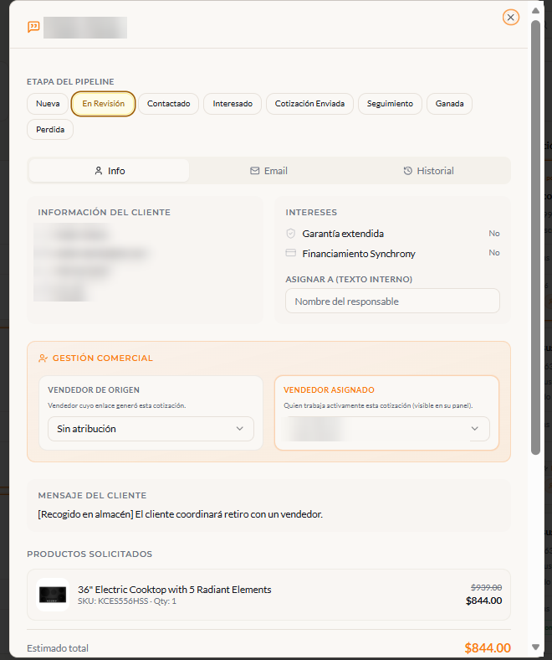Mark the quote as Ganada
This screenshot has height=660, width=552.
(x=449, y=104)
